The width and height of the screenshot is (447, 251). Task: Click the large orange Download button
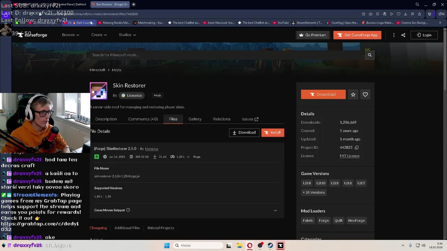[x=323, y=94]
